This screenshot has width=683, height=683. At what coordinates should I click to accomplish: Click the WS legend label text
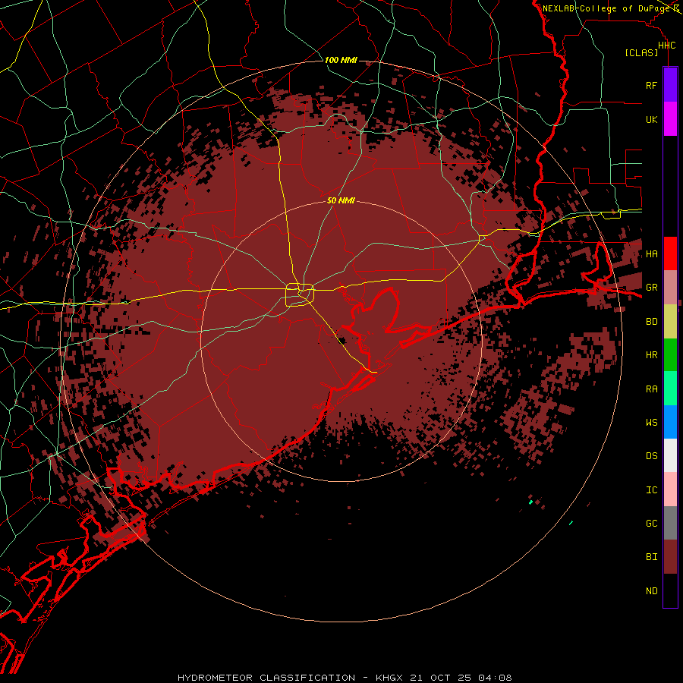651,422
